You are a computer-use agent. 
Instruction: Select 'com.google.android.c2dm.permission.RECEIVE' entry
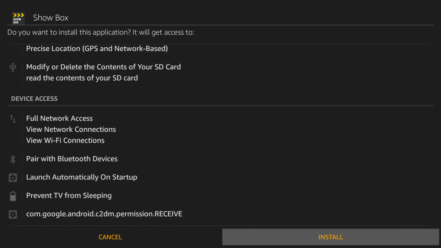click(104, 214)
